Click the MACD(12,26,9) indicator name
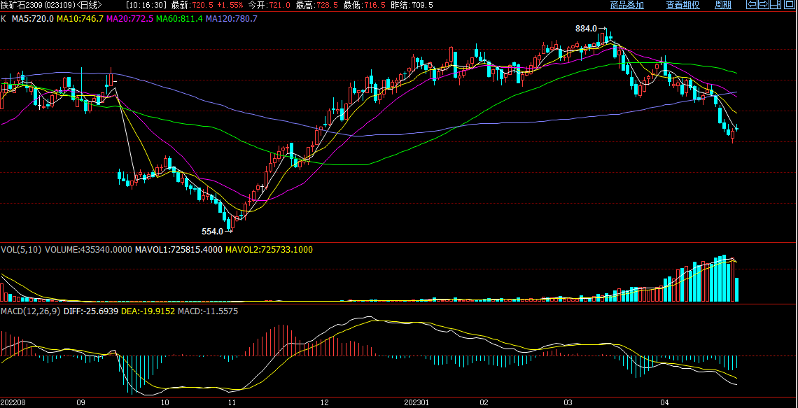798x408 pixels. (x=31, y=310)
